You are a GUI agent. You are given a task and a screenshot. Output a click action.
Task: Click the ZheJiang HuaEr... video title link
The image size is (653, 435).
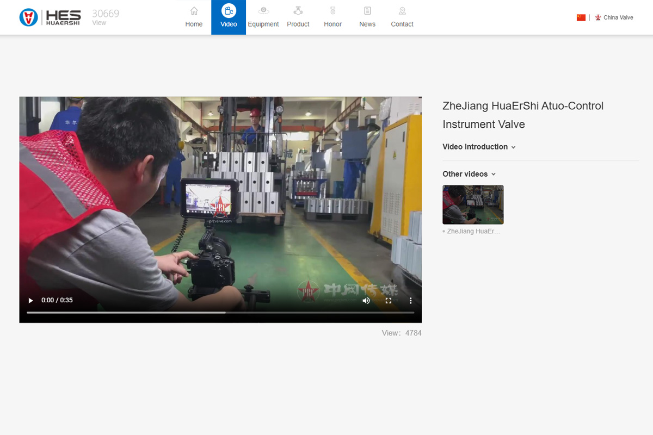click(x=473, y=231)
